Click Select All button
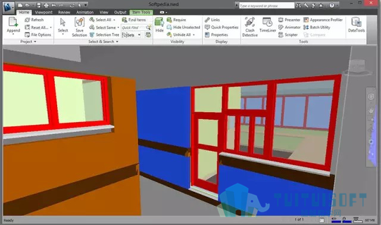Screen dimensions: 381x225 click(x=101, y=20)
